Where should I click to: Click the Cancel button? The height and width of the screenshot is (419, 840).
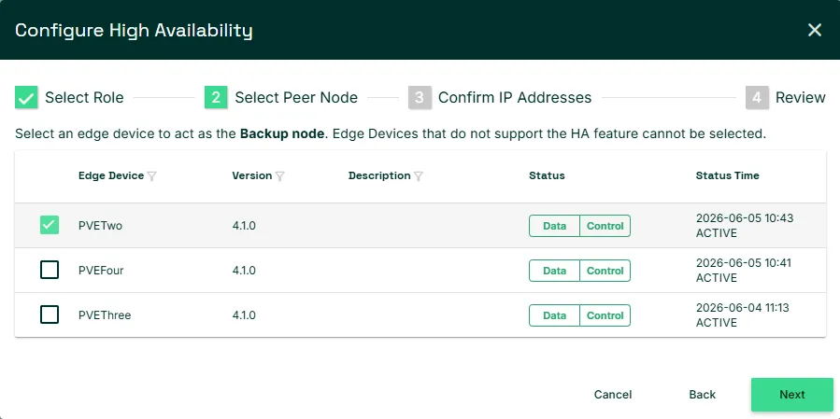(613, 395)
